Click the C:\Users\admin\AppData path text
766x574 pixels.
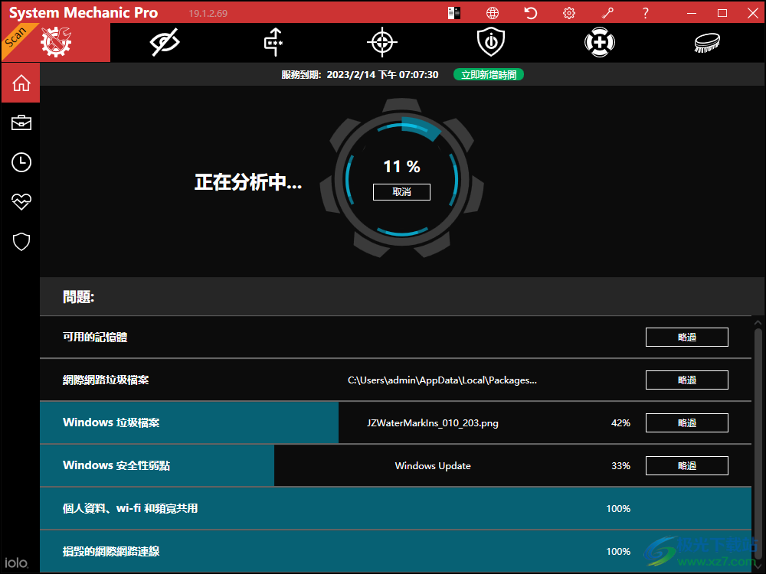click(x=442, y=380)
